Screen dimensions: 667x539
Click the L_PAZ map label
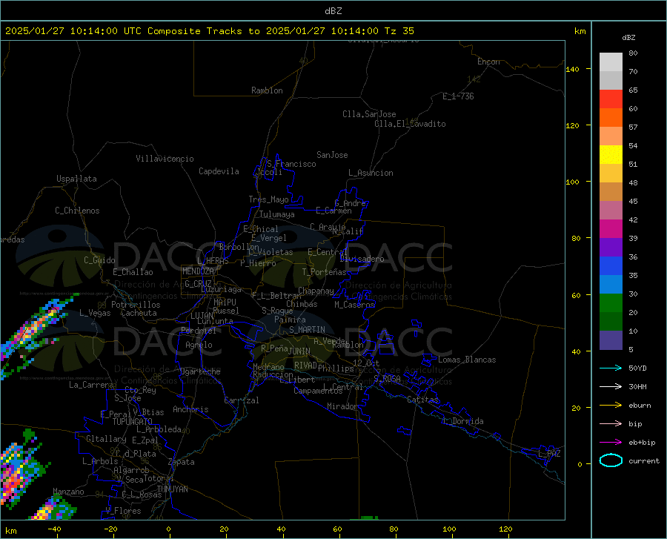549,454
